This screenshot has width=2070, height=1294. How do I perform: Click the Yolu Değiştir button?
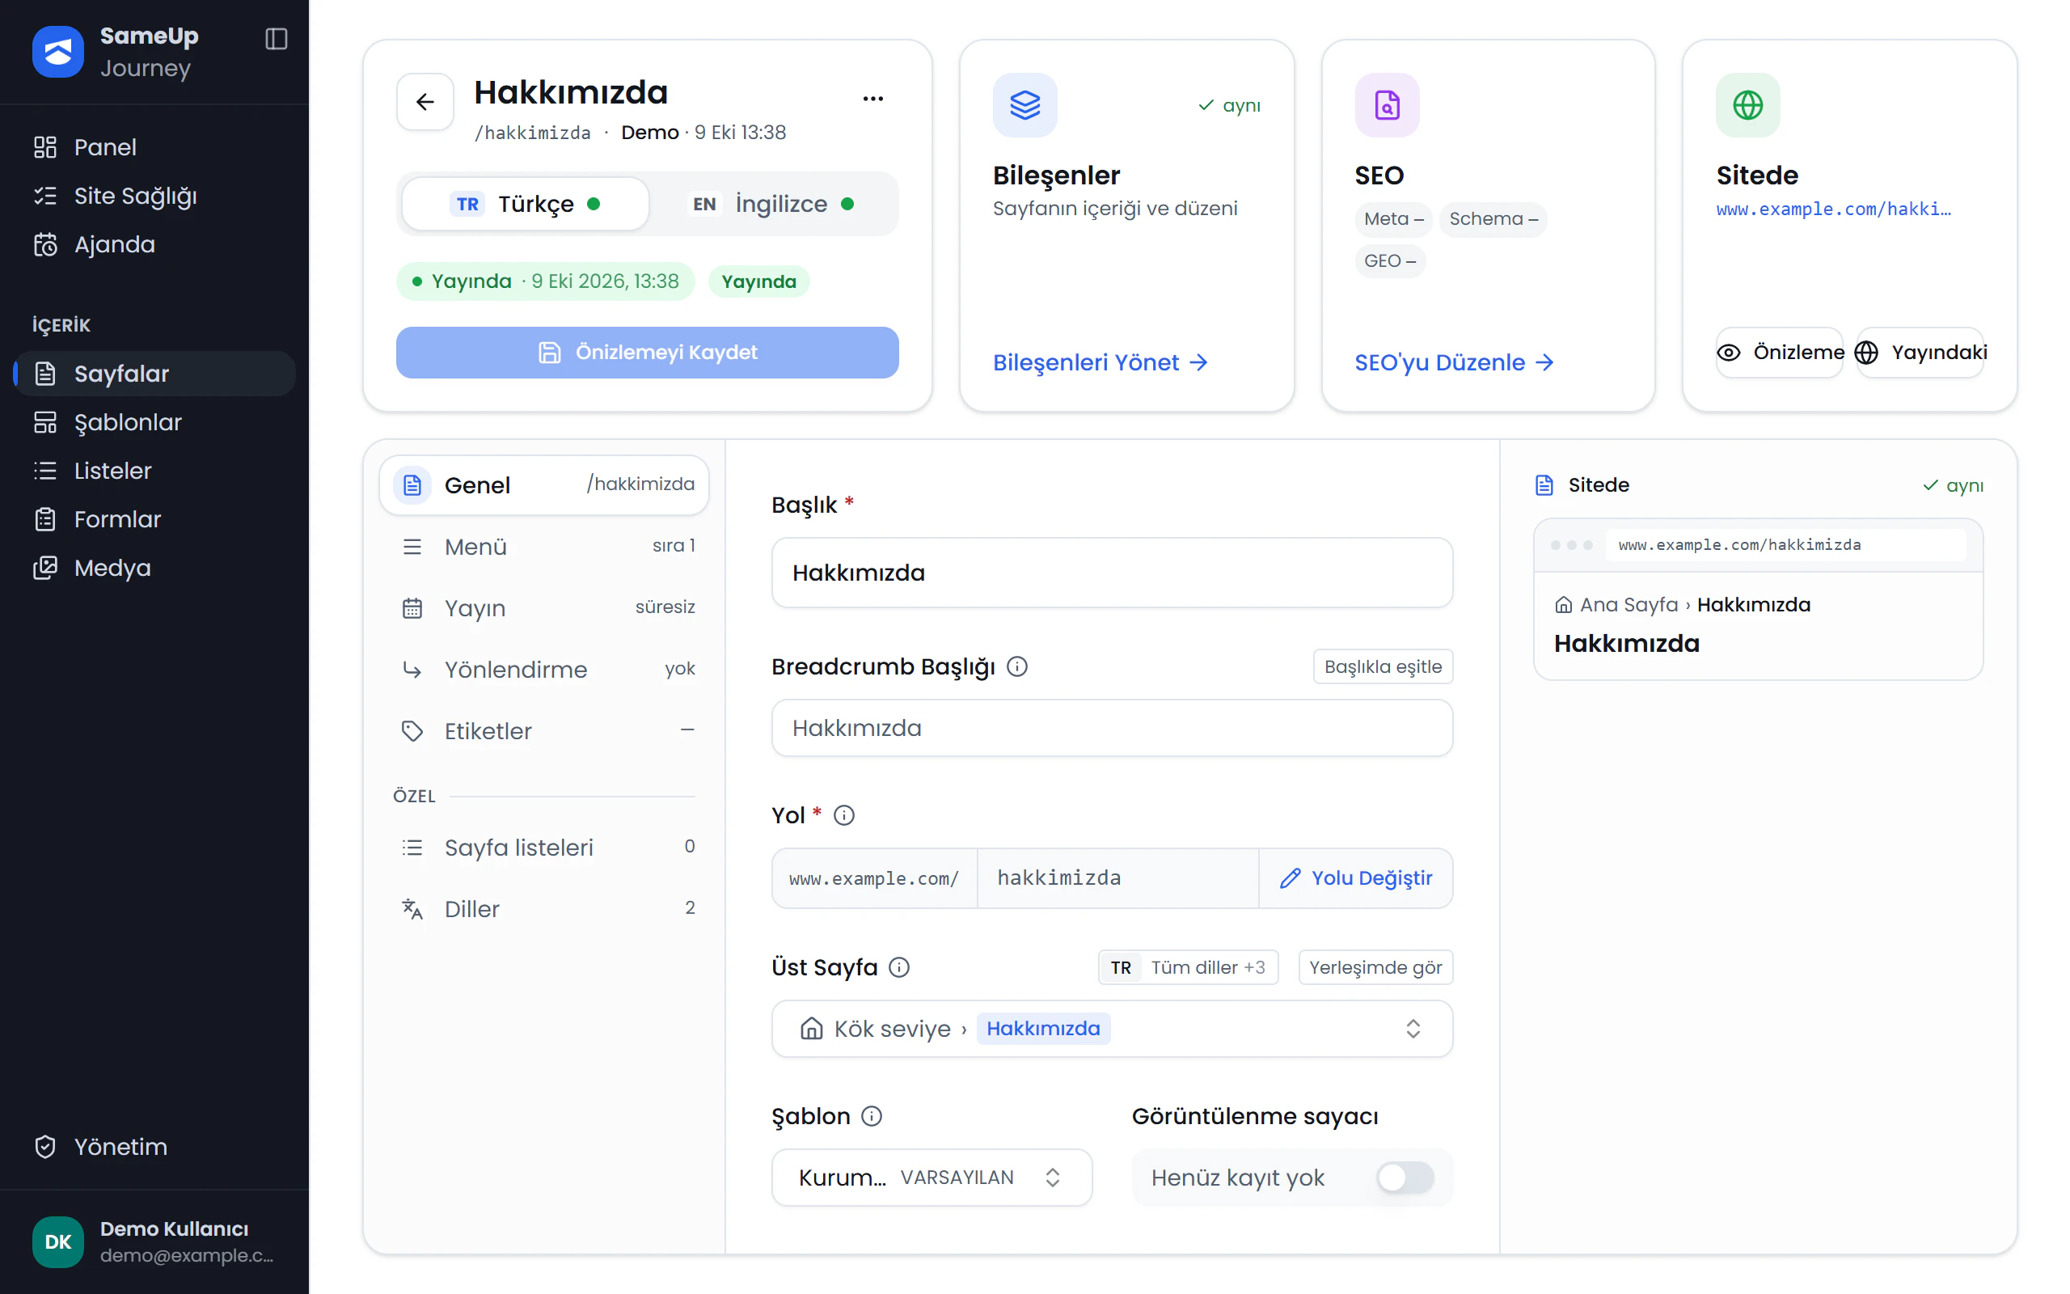tap(1356, 878)
